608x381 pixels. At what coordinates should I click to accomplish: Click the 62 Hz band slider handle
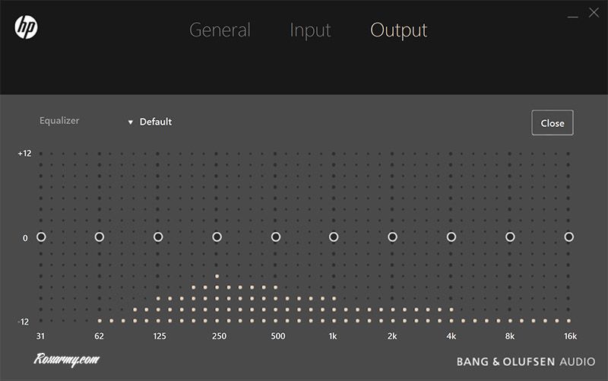pyautogui.click(x=100, y=237)
